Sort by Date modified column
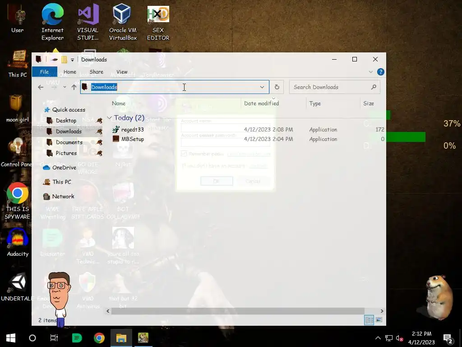 (261, 103)
